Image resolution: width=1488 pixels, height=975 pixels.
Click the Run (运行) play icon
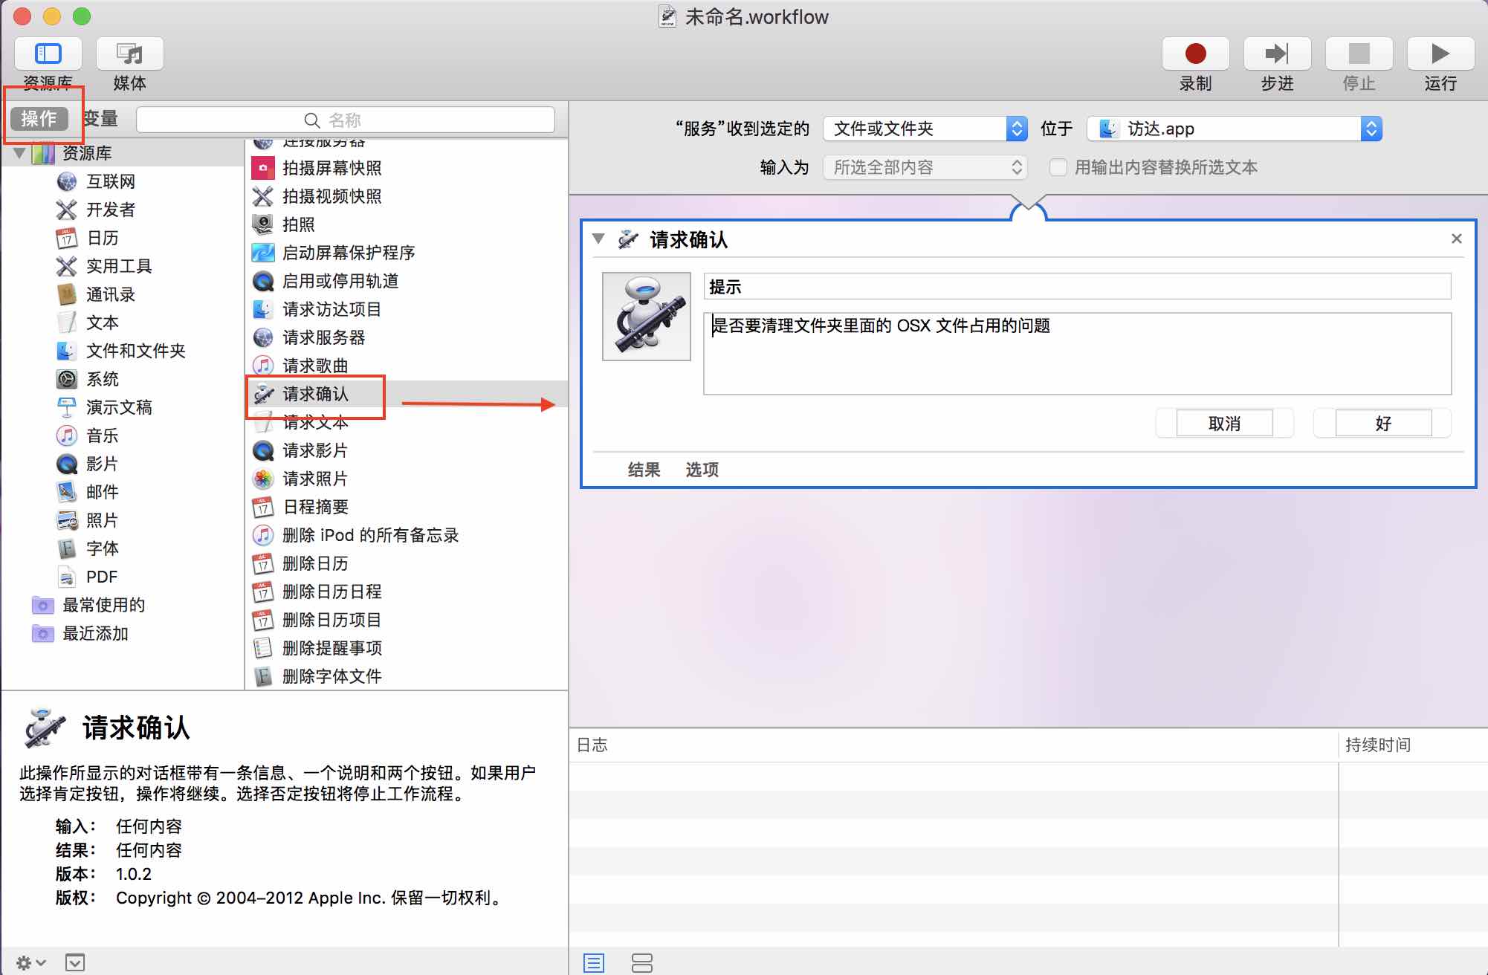[1440, 54]
